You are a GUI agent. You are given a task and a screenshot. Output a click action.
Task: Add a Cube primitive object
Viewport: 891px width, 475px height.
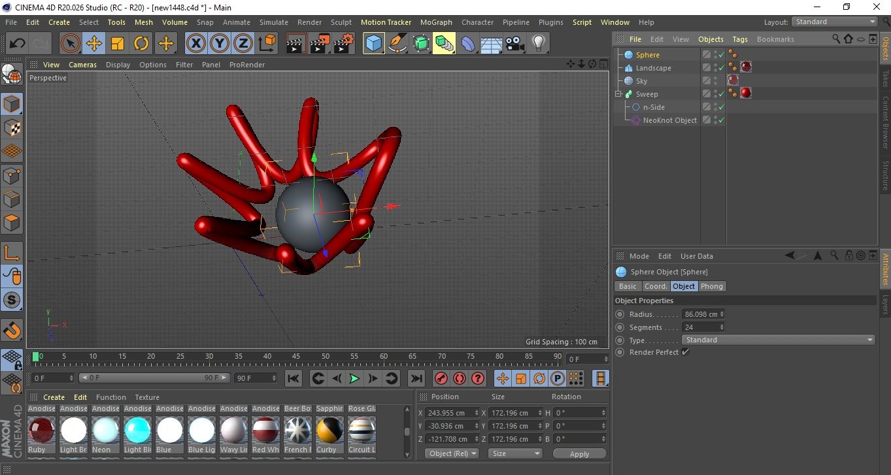373,44
